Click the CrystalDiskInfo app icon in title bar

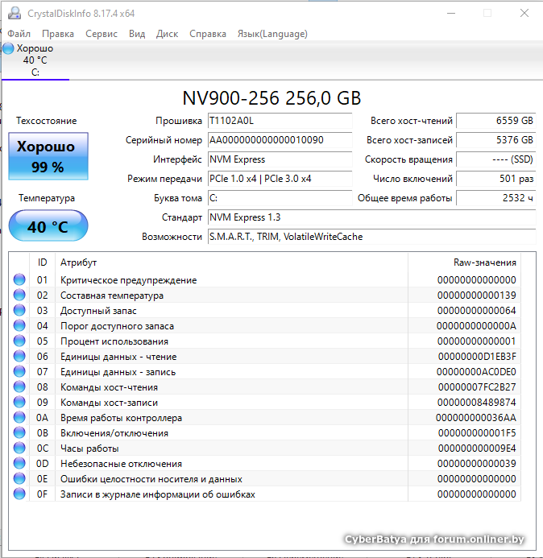[14, 13]
